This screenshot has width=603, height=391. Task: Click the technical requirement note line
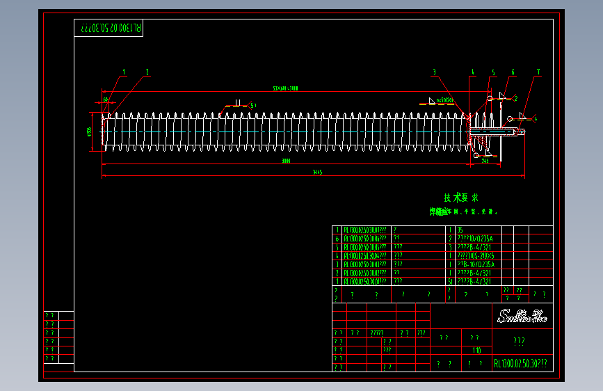point(463,212)
